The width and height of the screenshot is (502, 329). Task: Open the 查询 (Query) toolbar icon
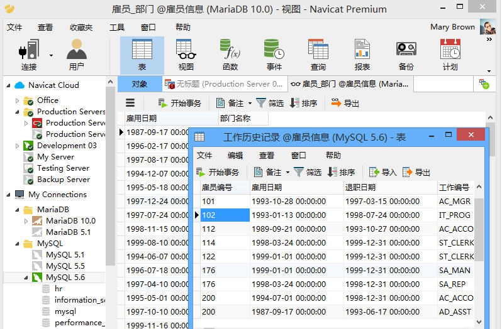(318, 55)
